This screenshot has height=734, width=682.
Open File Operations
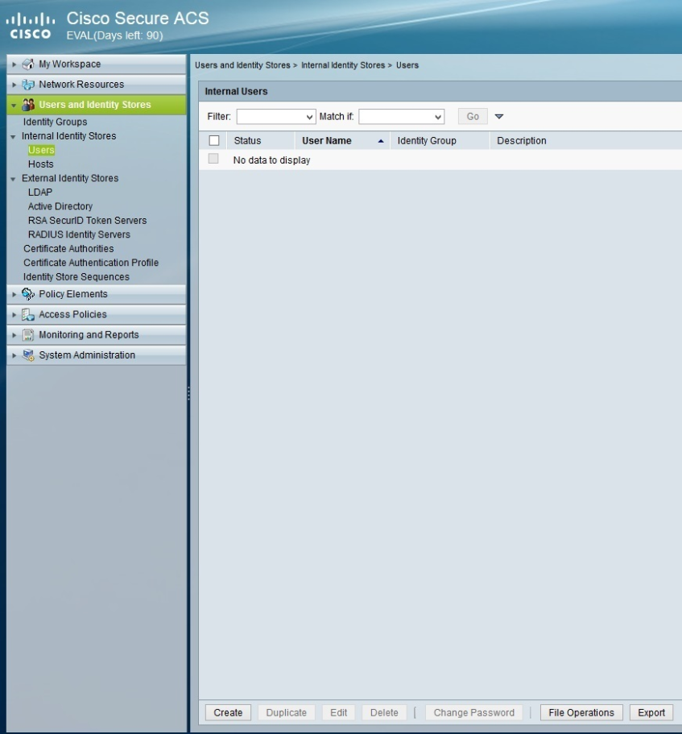(x=581, y=712)
